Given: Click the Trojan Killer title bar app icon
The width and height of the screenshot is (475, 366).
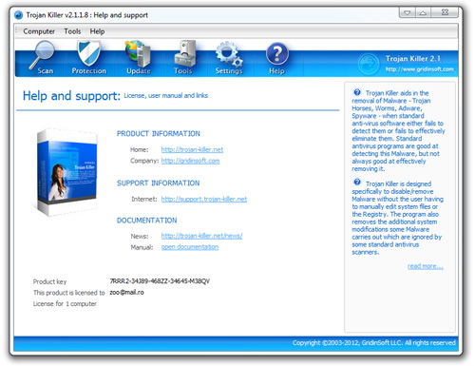Looking at the screenshot, I should coord(19,15).
